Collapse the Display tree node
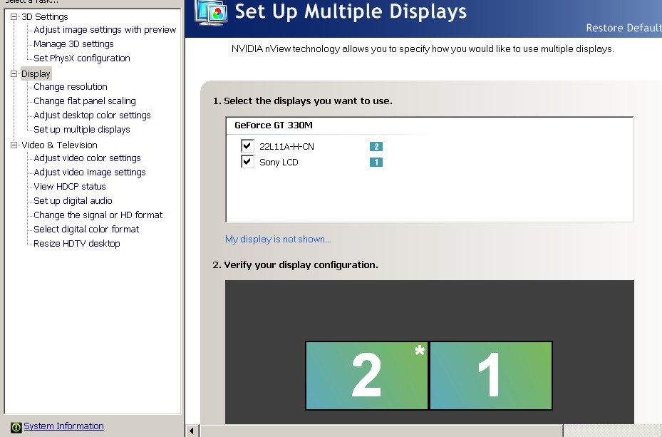The width and height of the screenshot is (662, 437). click(x=14, y=74)
